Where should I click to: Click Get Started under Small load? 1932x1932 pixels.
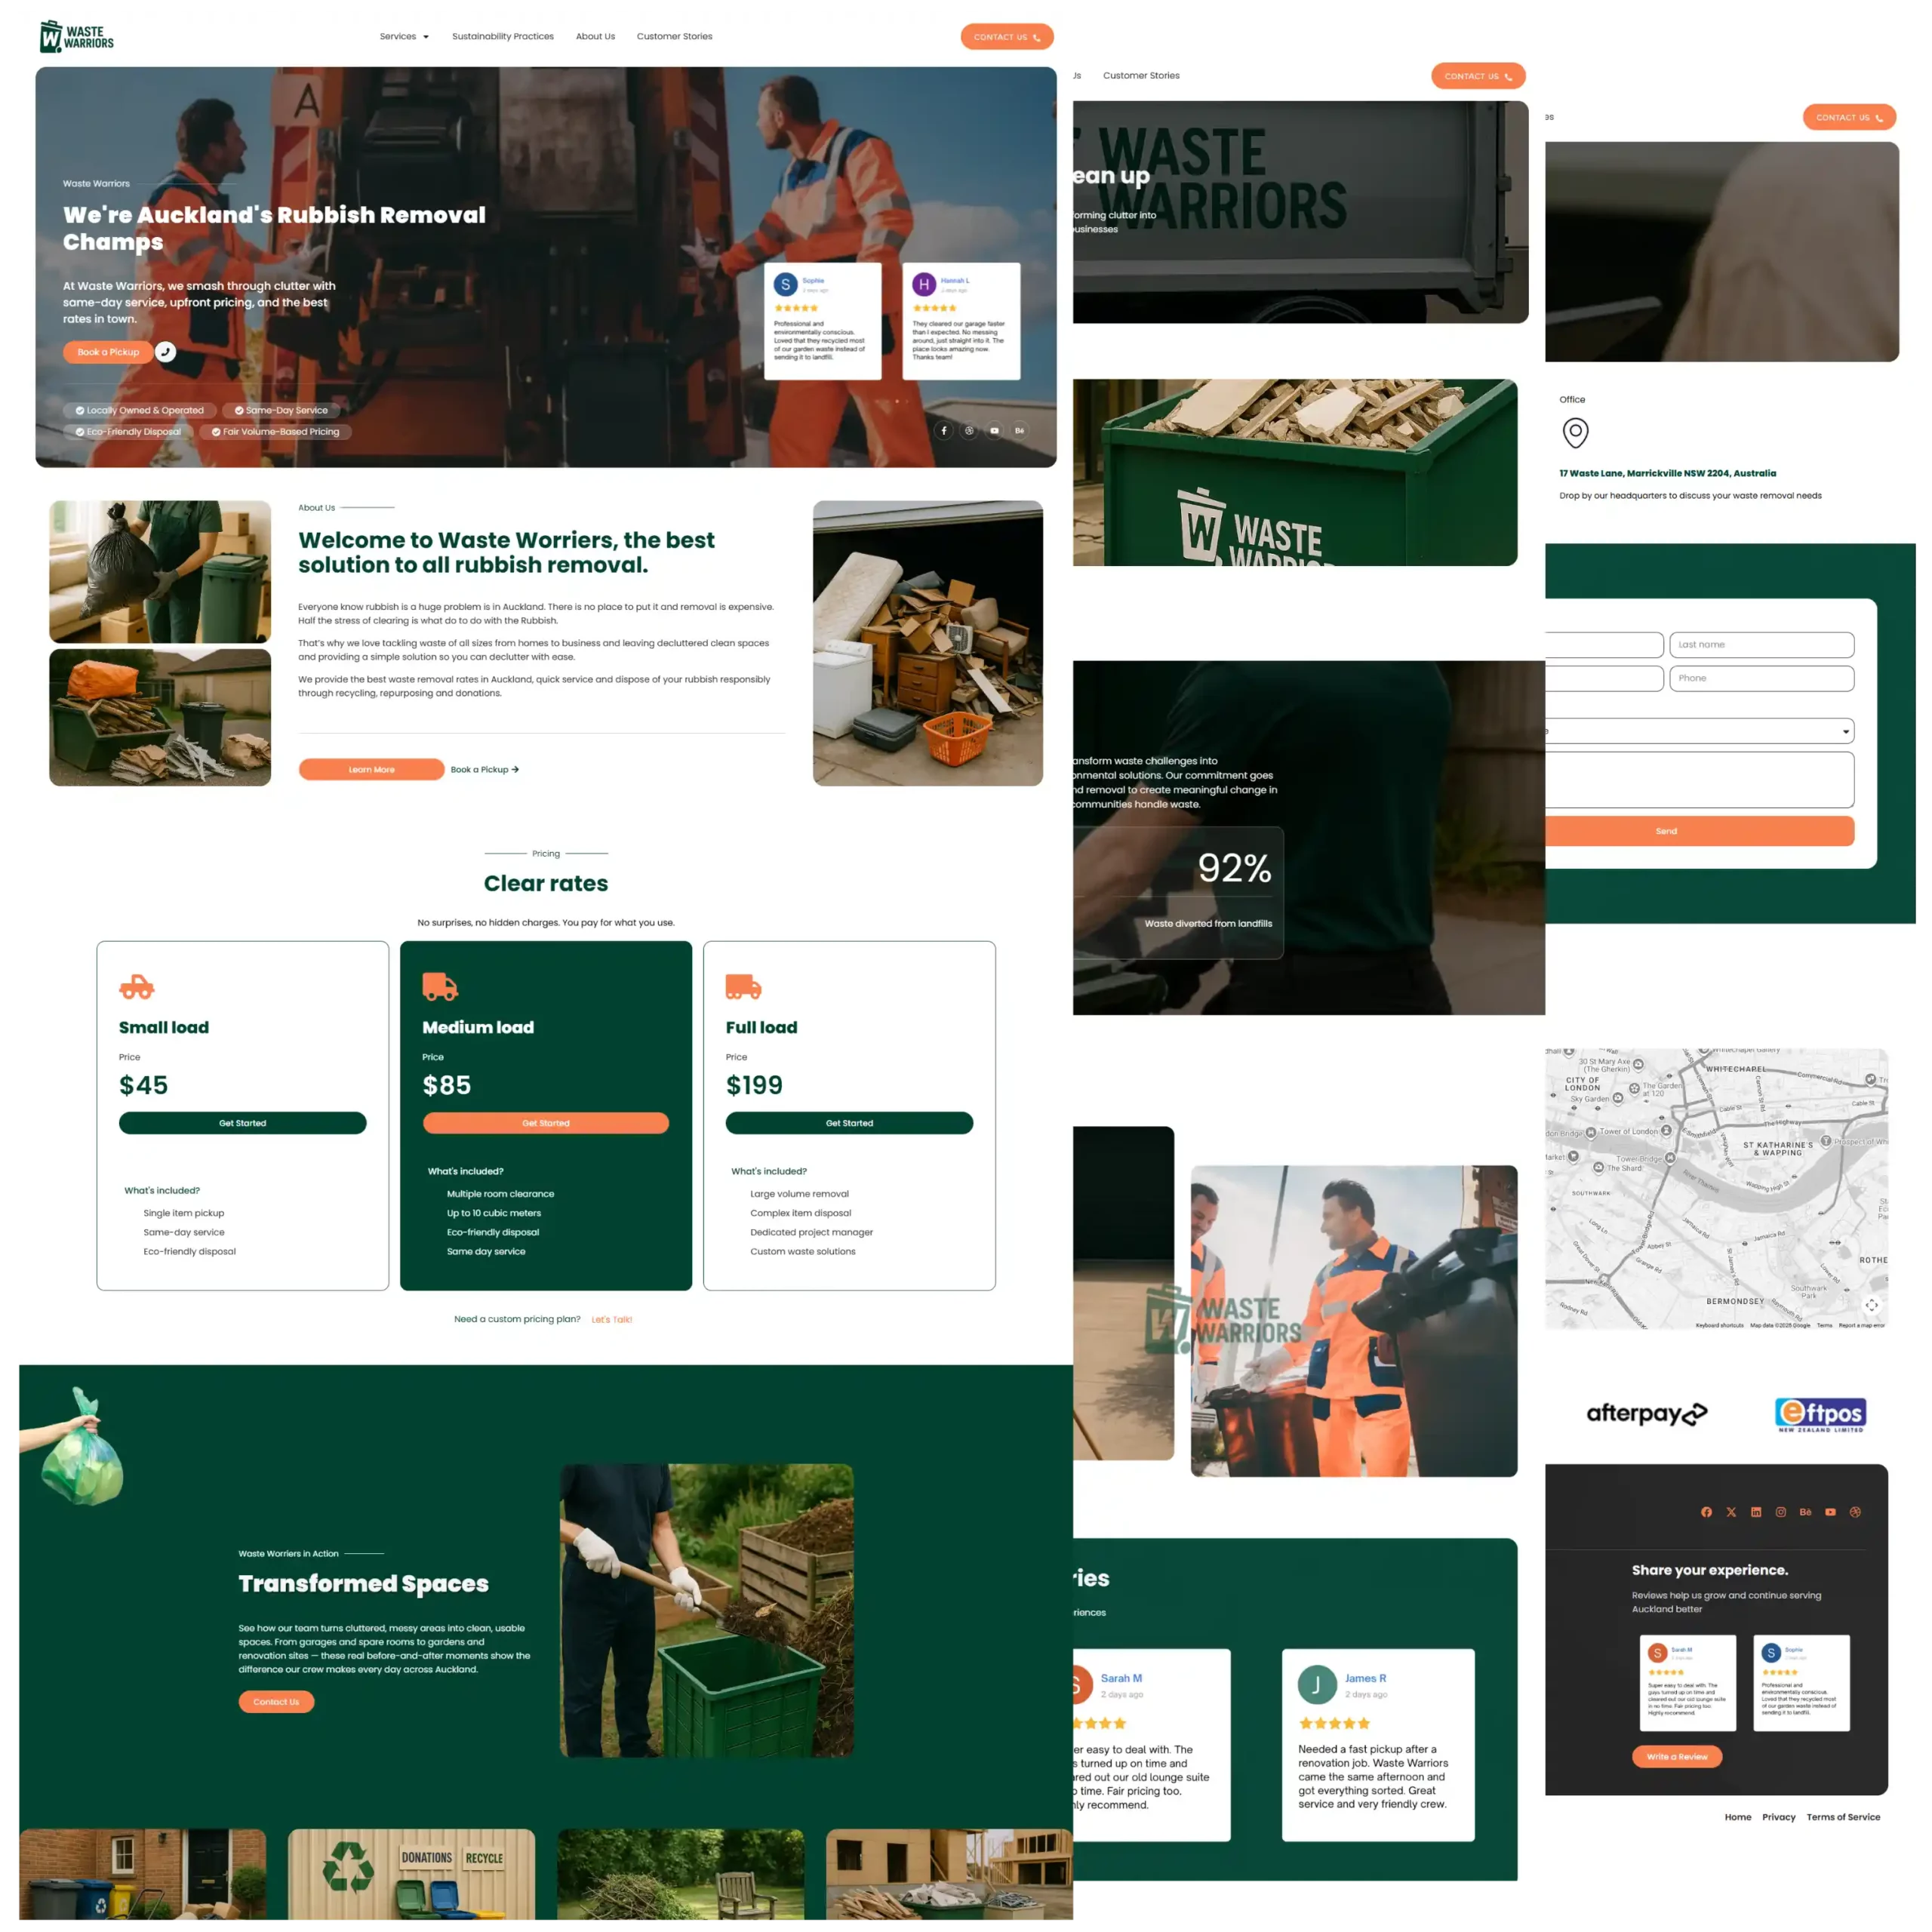(x=243, y=1123)
